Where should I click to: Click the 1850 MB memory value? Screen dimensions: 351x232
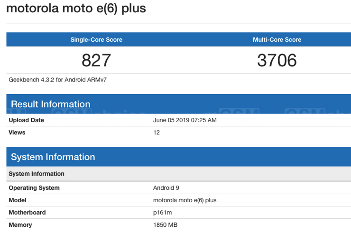(x=166, y=225)
